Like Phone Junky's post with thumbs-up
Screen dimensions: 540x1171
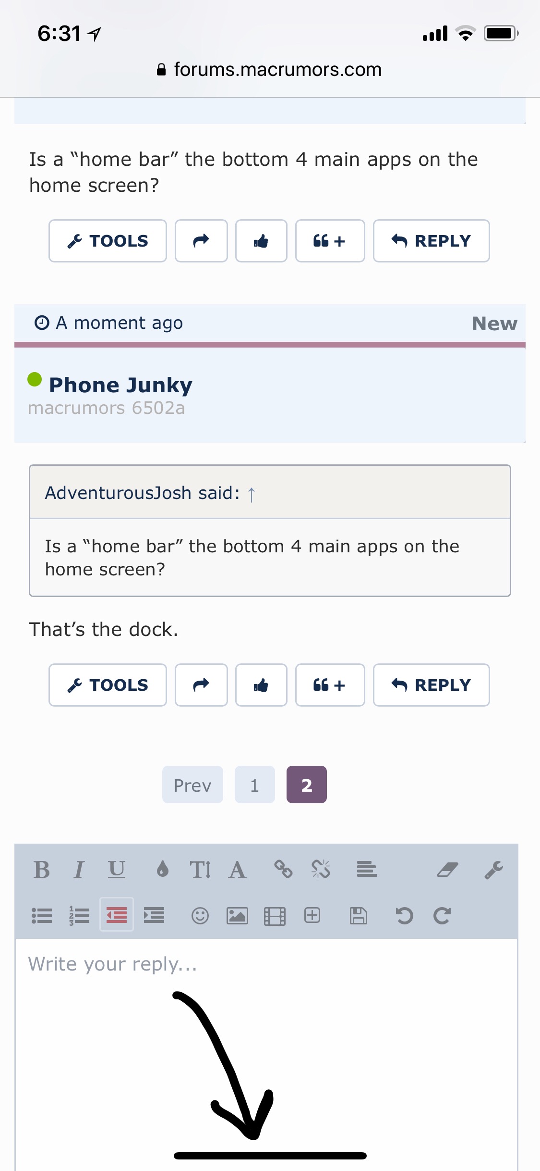tap(261, 685)
